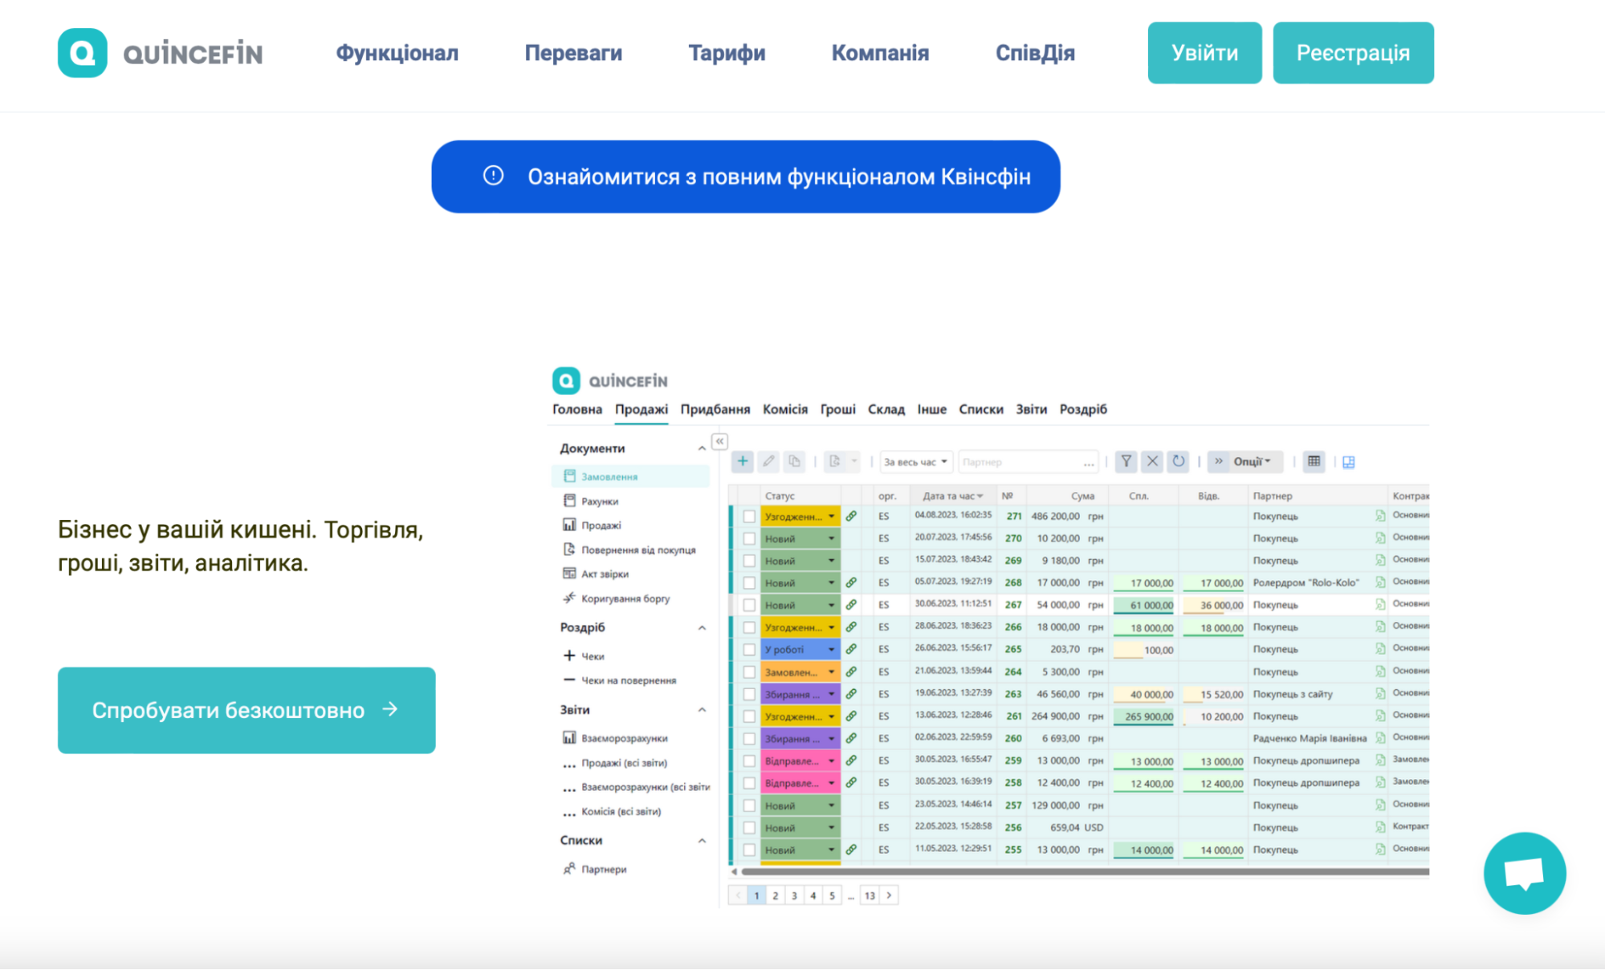Tick the checkbox for order 271
This screenshot has width=1605, height=970.
[x=749, y=517]
